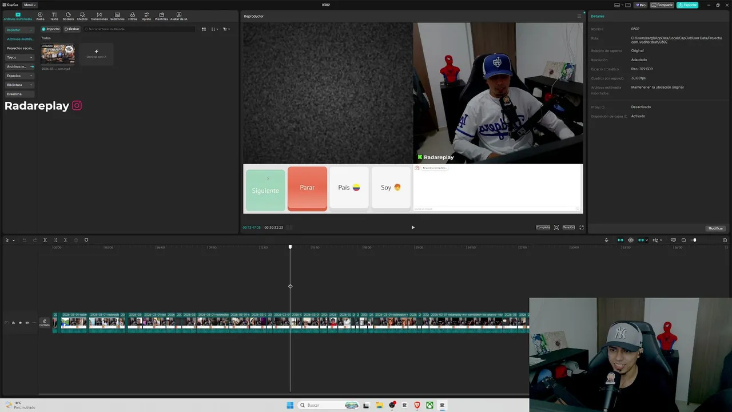Open the Subtítulos panel
The width and height of the screenshot is (732, 412).
(117, 16)
